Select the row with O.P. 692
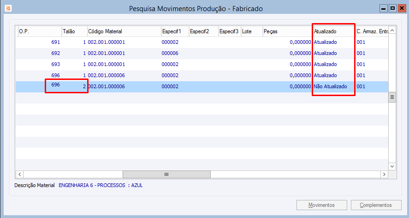 [x=202, y=53]
